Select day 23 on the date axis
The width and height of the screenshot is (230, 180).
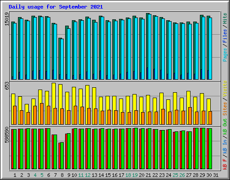[x=162, y=175]
